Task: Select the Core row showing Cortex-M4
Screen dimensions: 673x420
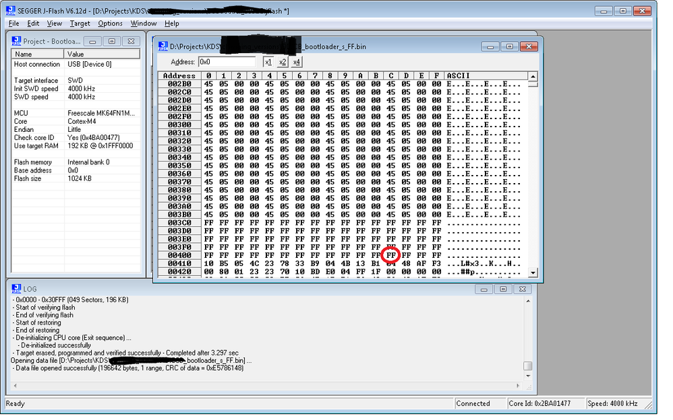Action: (76, 121)
